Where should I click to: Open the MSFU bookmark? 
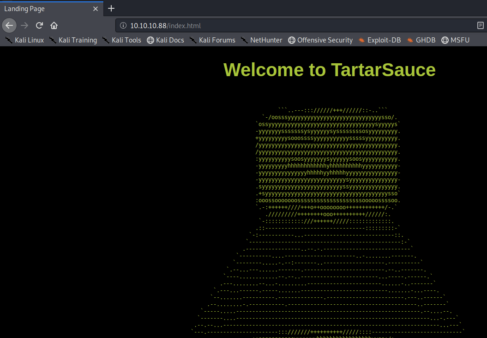pos(455,40)
